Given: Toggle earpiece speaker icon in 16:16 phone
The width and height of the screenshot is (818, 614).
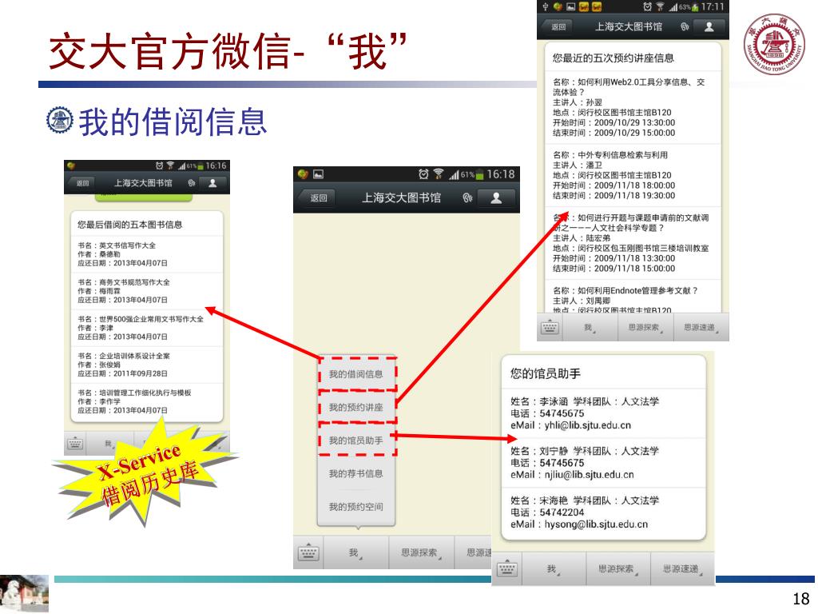Looking at the screenshot, I should tap(192, 183).
